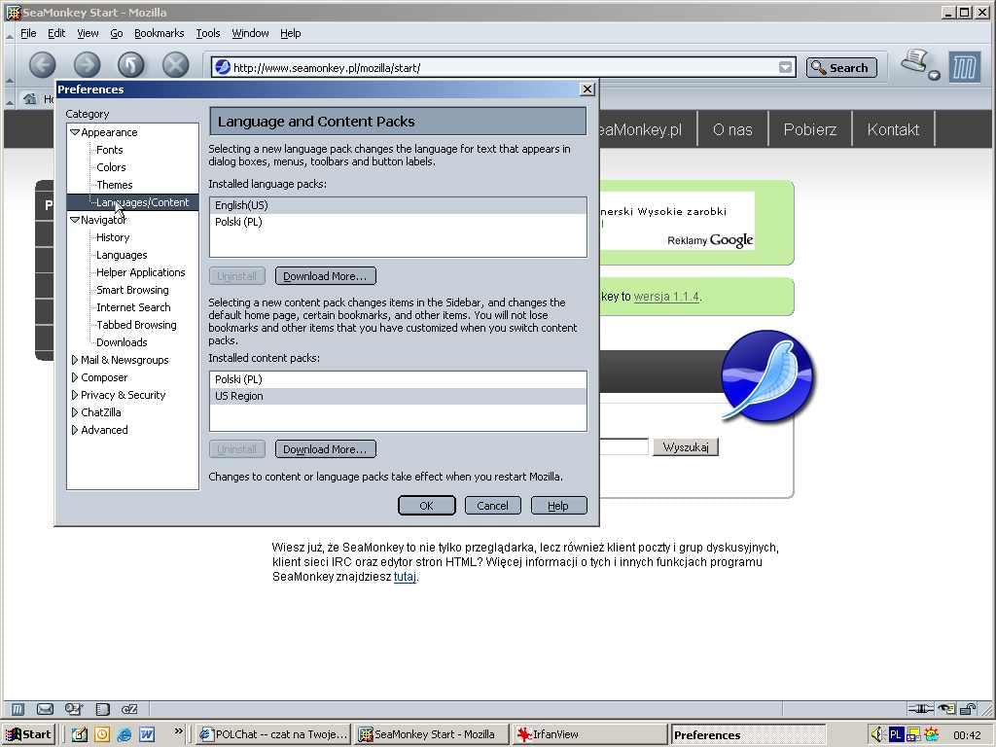Open Navigator from the status bar component icon
996x747 pixels.
click(x=18, y=709)
